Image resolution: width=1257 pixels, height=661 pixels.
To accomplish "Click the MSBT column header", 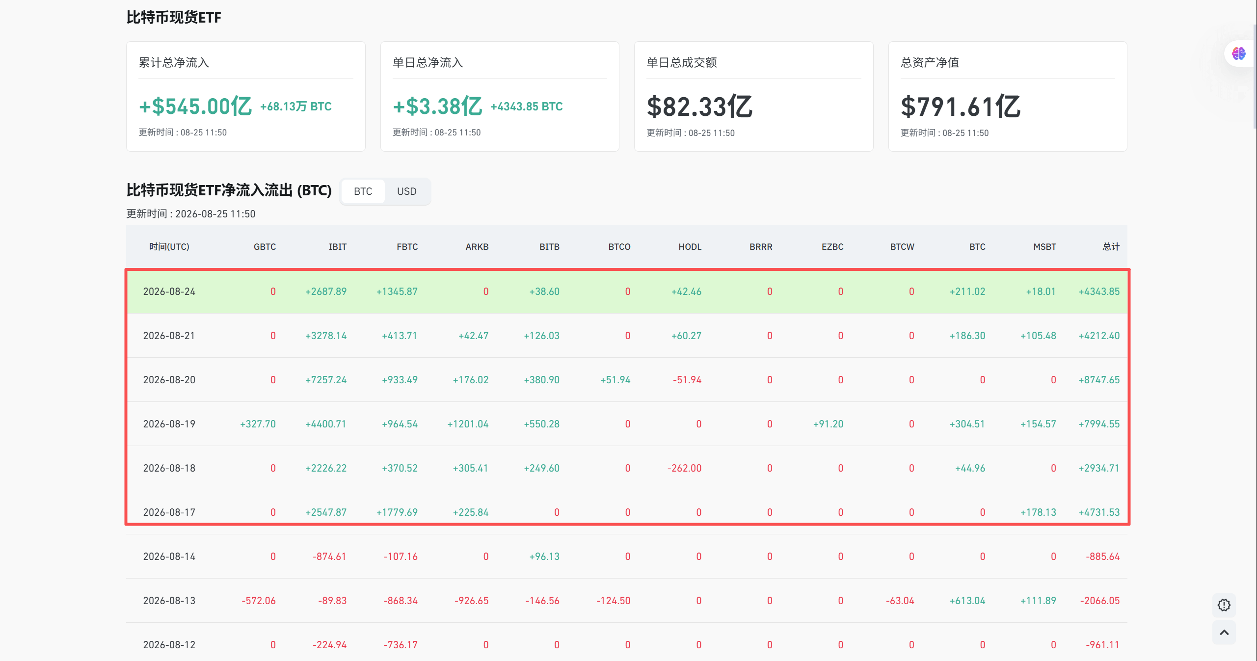I will coord(1044,247).
